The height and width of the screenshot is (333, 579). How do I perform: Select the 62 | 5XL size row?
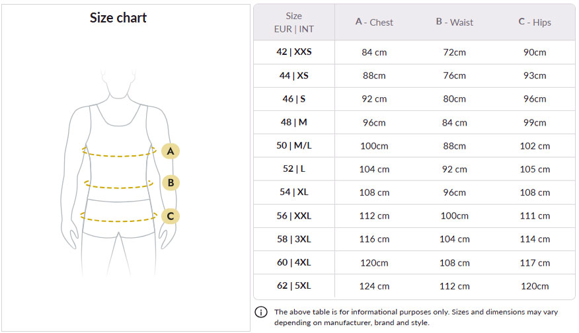[414, 285]
